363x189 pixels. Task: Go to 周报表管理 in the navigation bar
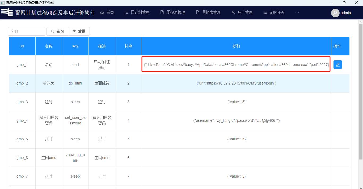(172, 12)
